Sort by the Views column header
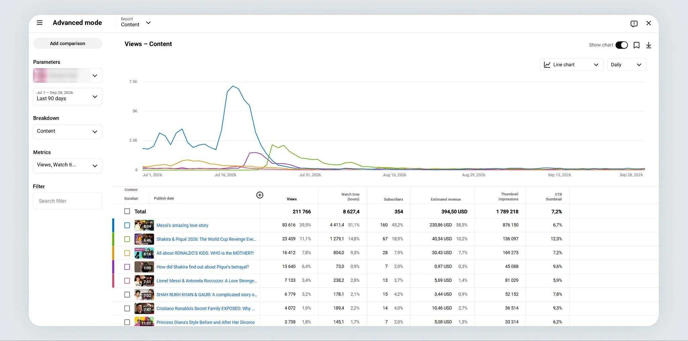The height and width of the screenshot is (341, 688). coord(292,199)
